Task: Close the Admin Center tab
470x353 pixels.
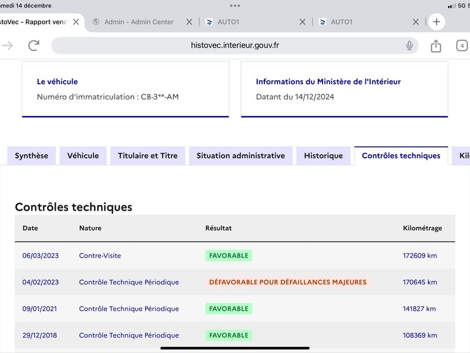Action: point(189,22)
